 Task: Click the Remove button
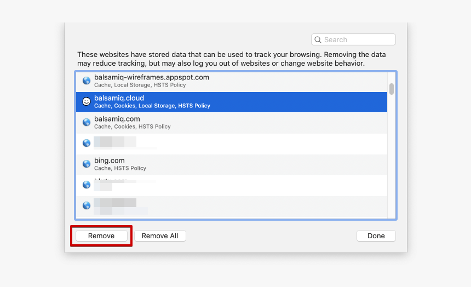click(x=101, y=236)
